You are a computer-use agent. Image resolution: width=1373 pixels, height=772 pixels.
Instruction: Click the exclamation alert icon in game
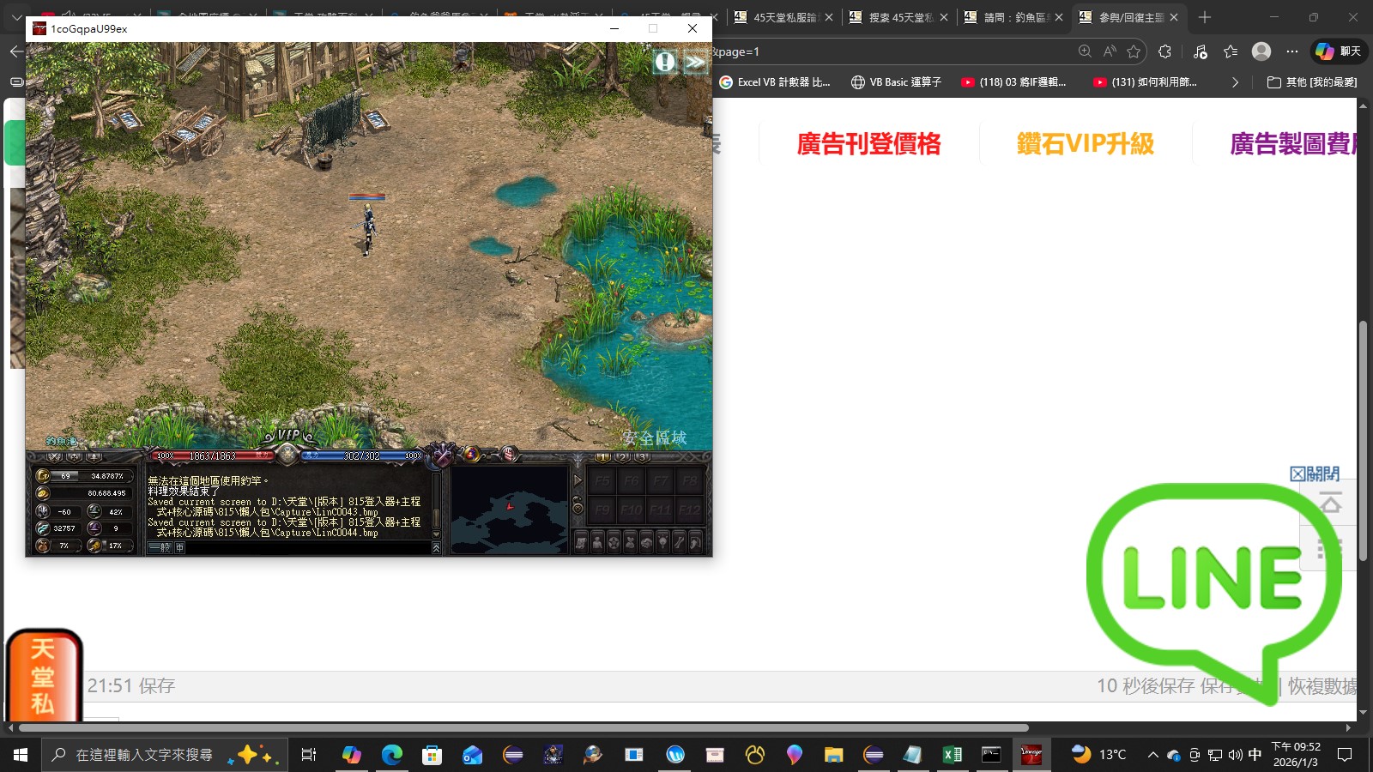click(665, 62)
